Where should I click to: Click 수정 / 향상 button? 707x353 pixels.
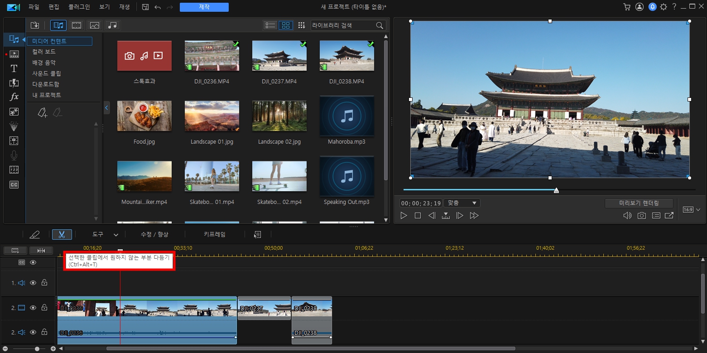tap(154, 234)
